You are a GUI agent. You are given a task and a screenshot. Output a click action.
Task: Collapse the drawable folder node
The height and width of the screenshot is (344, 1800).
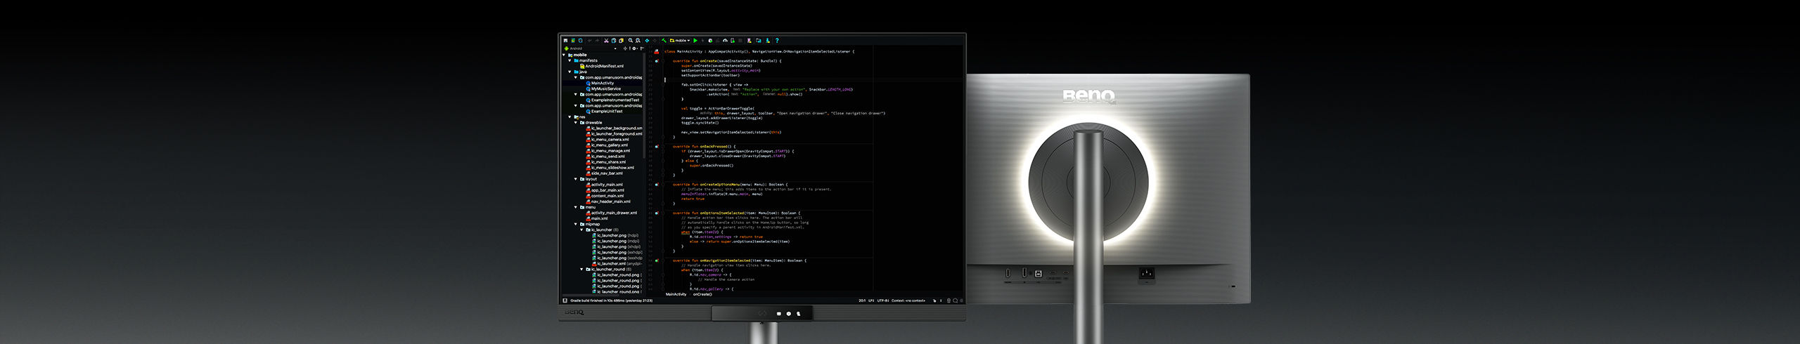coord(576,123)
